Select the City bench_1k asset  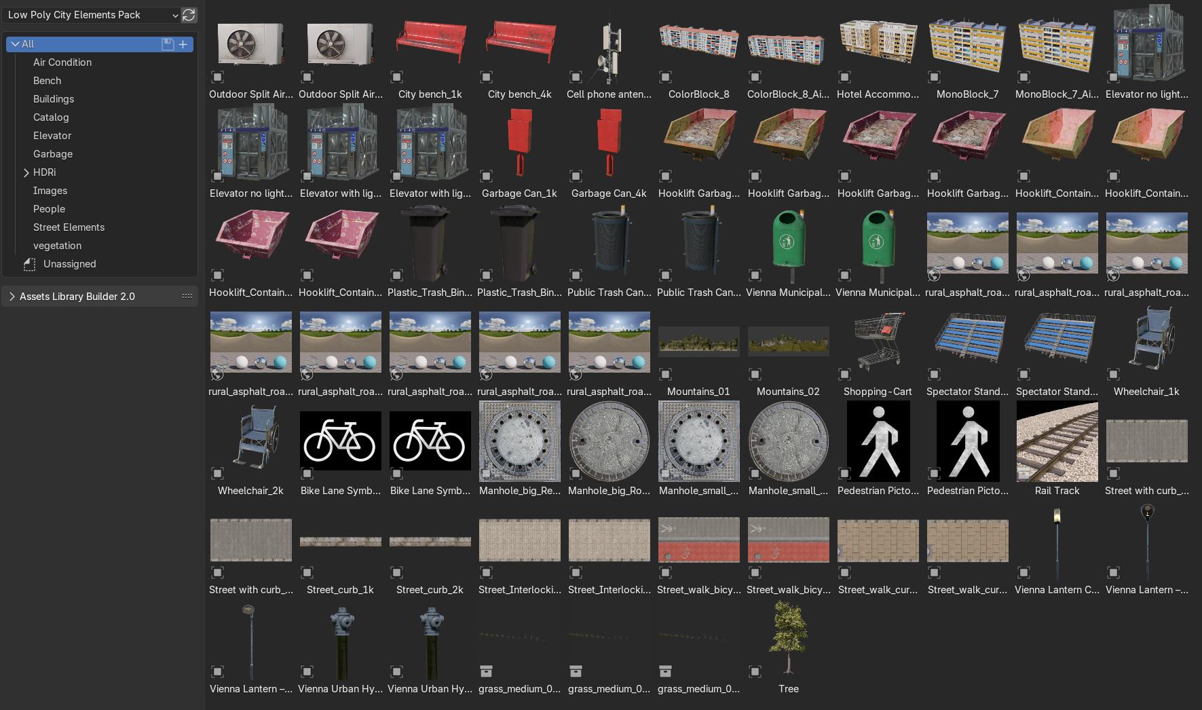(x=430, y=53)
